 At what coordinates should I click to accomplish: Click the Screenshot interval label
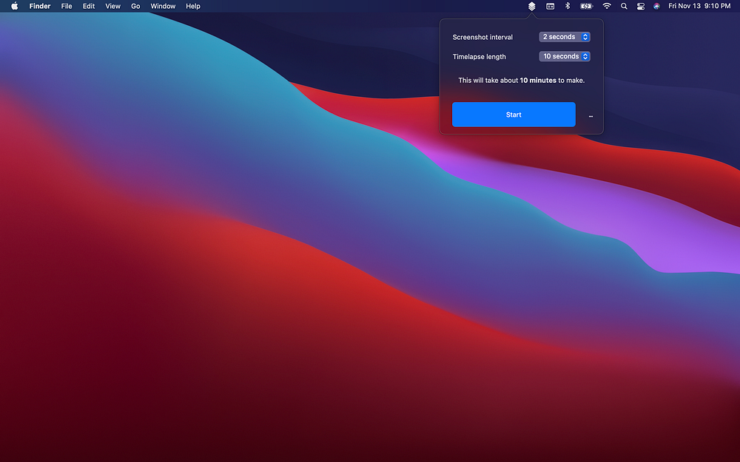(x=482, y=37)
